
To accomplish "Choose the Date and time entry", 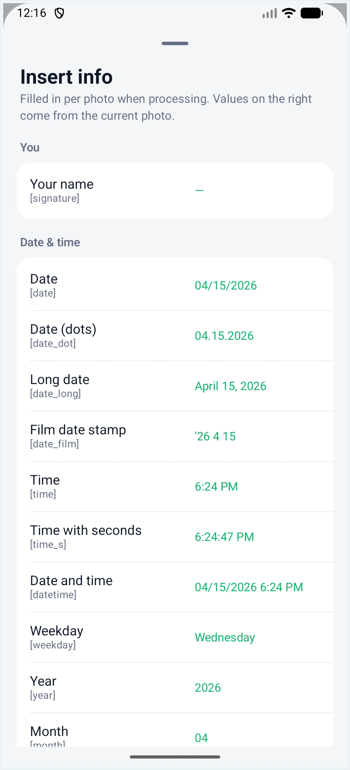I will pos(175,587).
